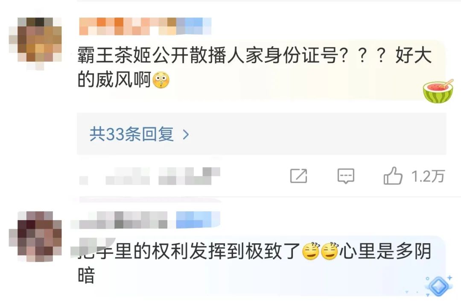Screen dimensions: 461x306
Task: Tap the blue diamond badge decoration
Action: 438,286
